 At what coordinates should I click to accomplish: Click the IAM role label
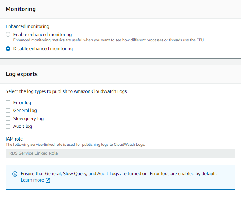click(14, 139)
